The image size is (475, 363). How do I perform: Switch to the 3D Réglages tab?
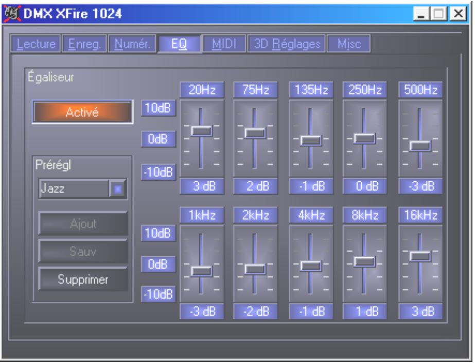pyautogui.click(x=287, y=44)
